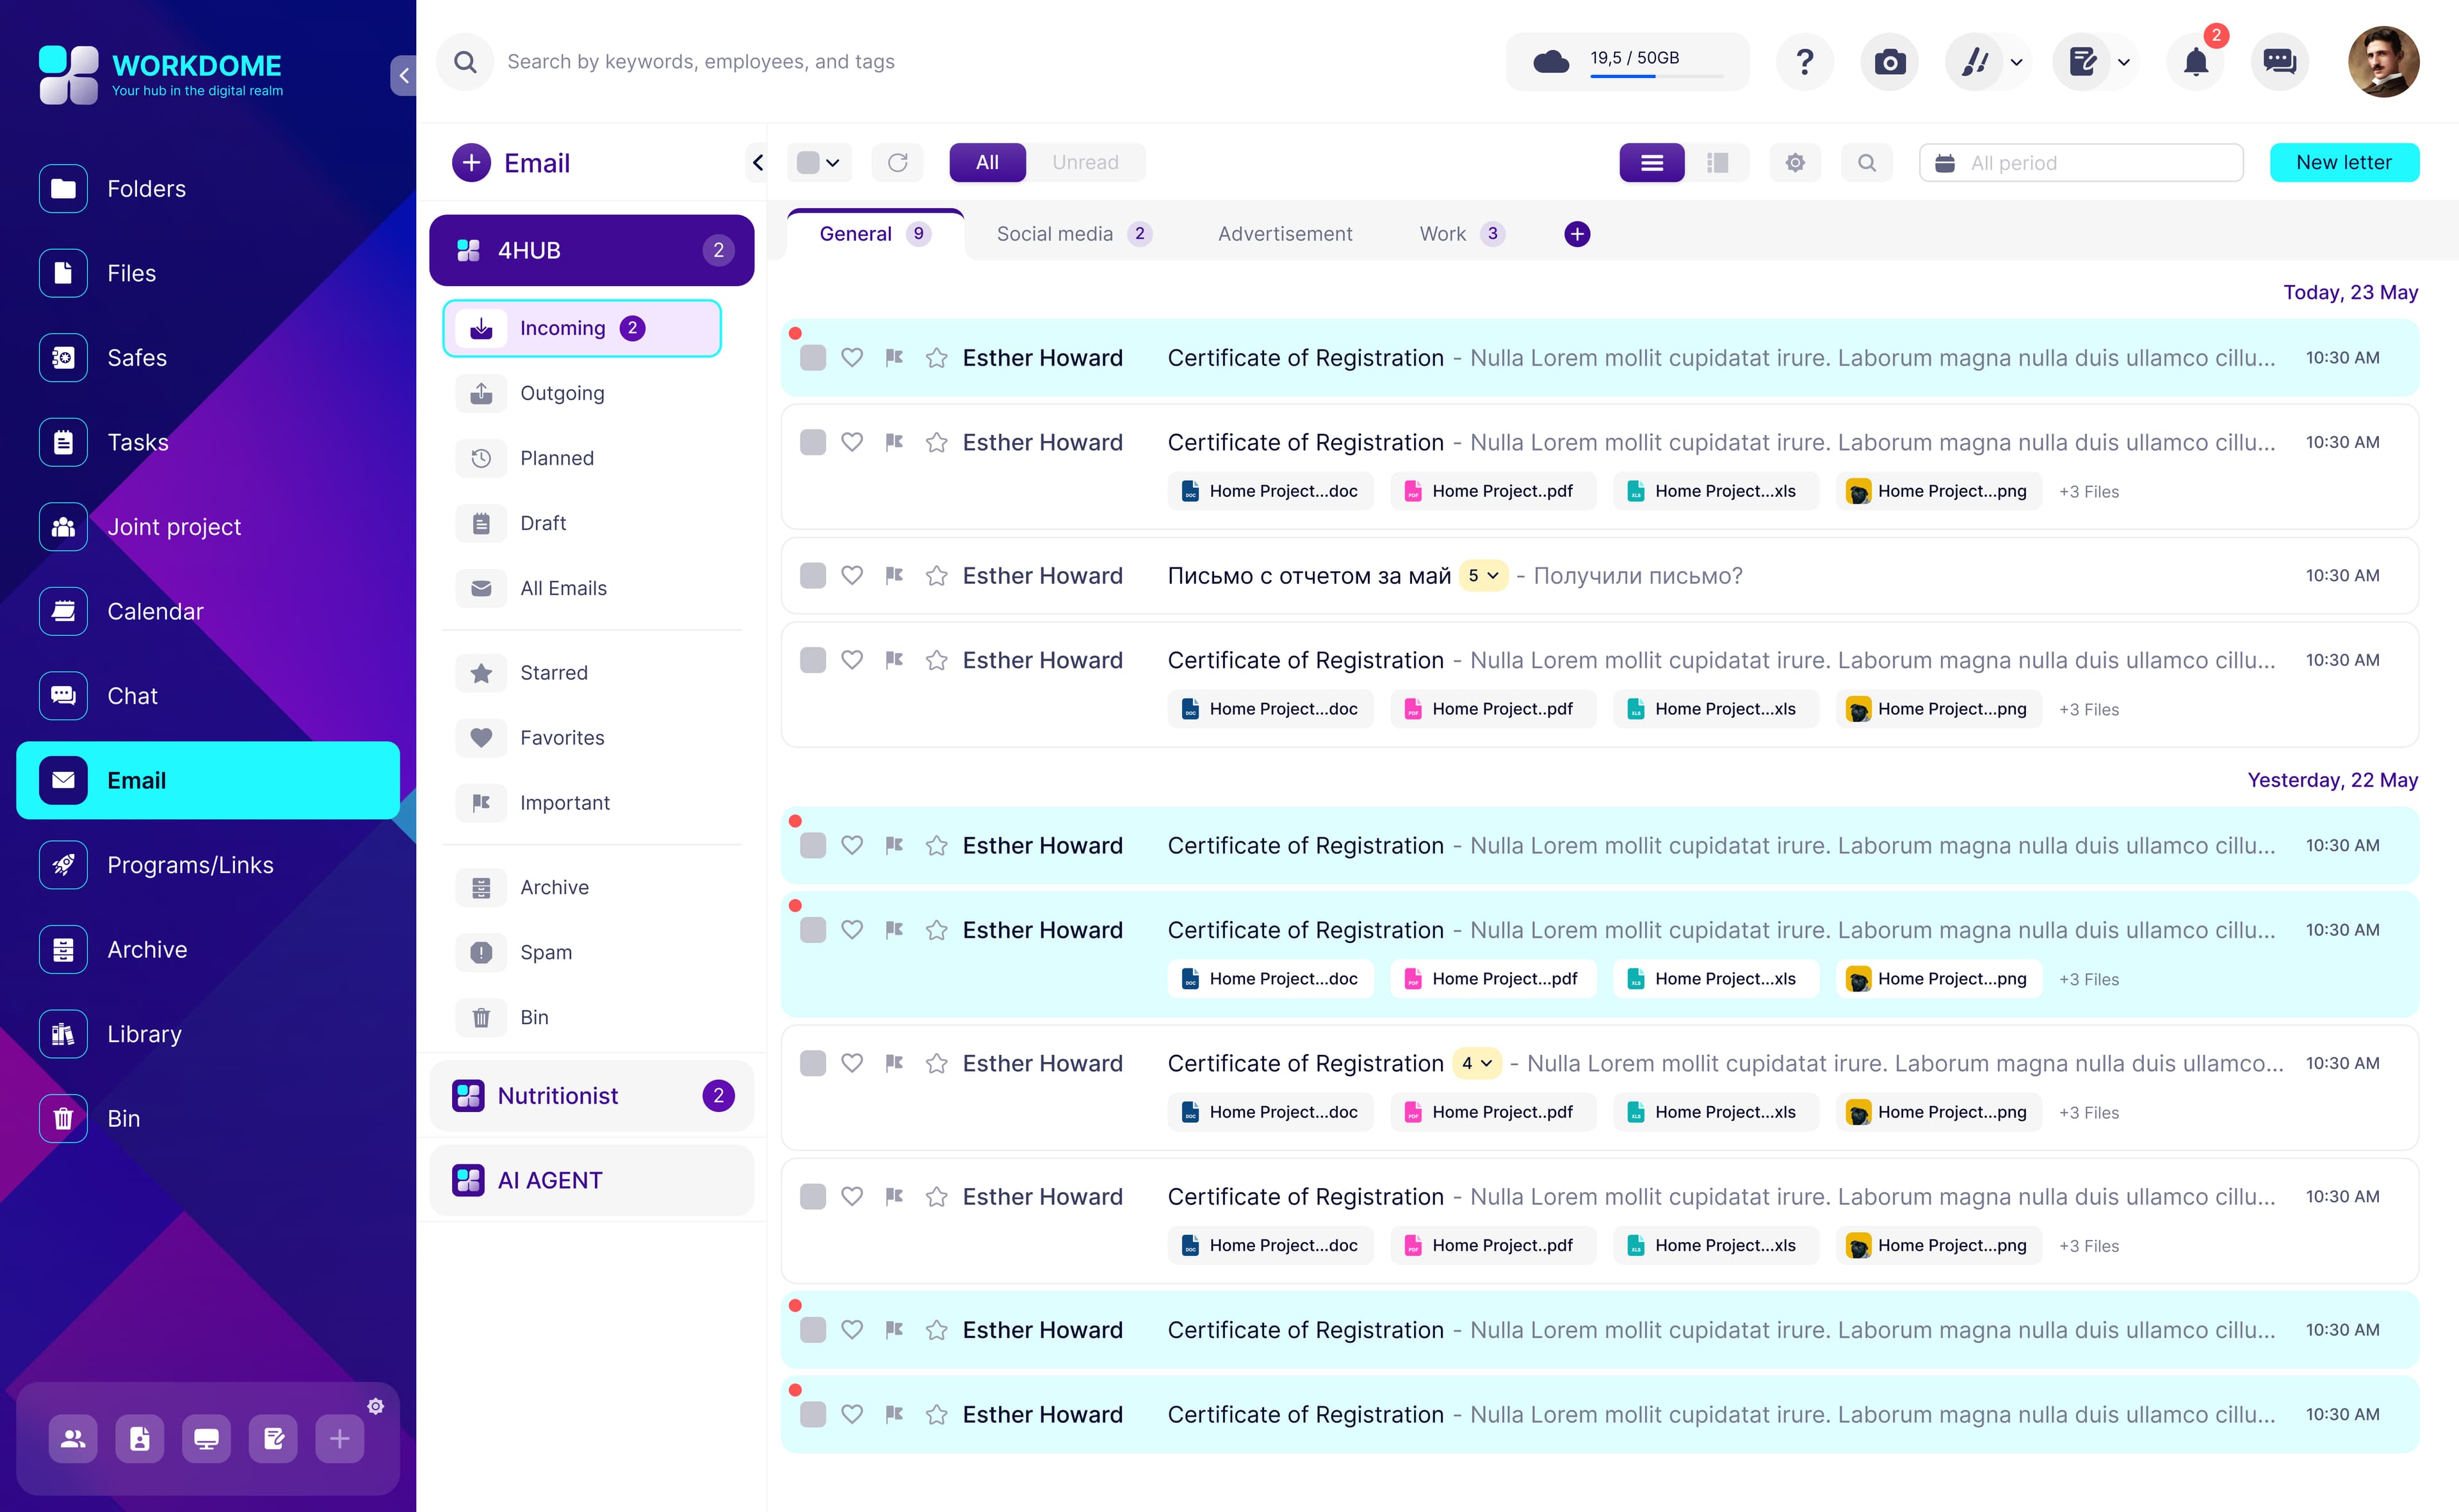
Task: Open email settings gear
Action: (x=1795, y=162)
